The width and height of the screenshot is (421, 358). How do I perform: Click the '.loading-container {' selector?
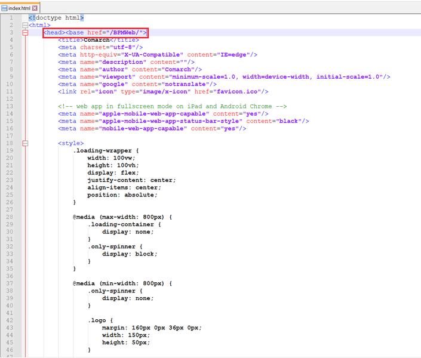tap(124, 224)
